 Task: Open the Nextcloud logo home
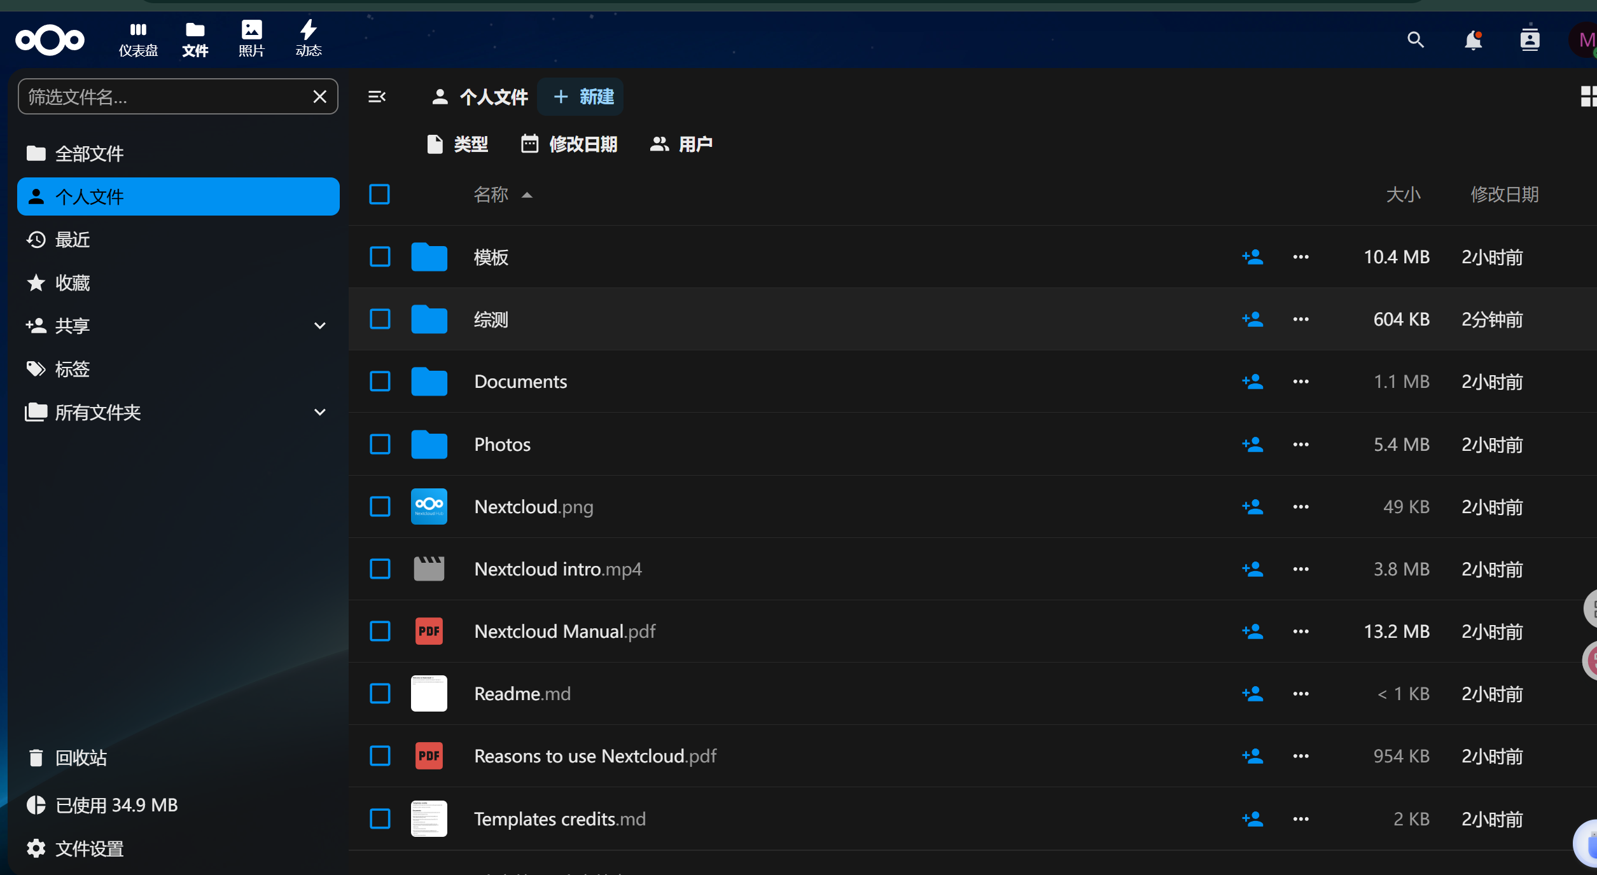(50, 40)
